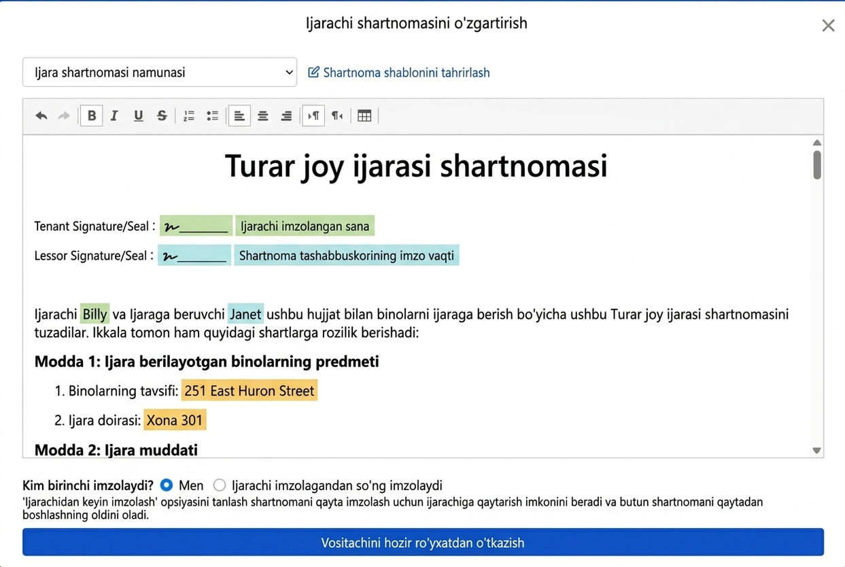The height and width of the screenshot is (567, 845).
Task: Click Shartnoma tashabbuskorining imzo vaqti field
Action: tap(347, 256)
